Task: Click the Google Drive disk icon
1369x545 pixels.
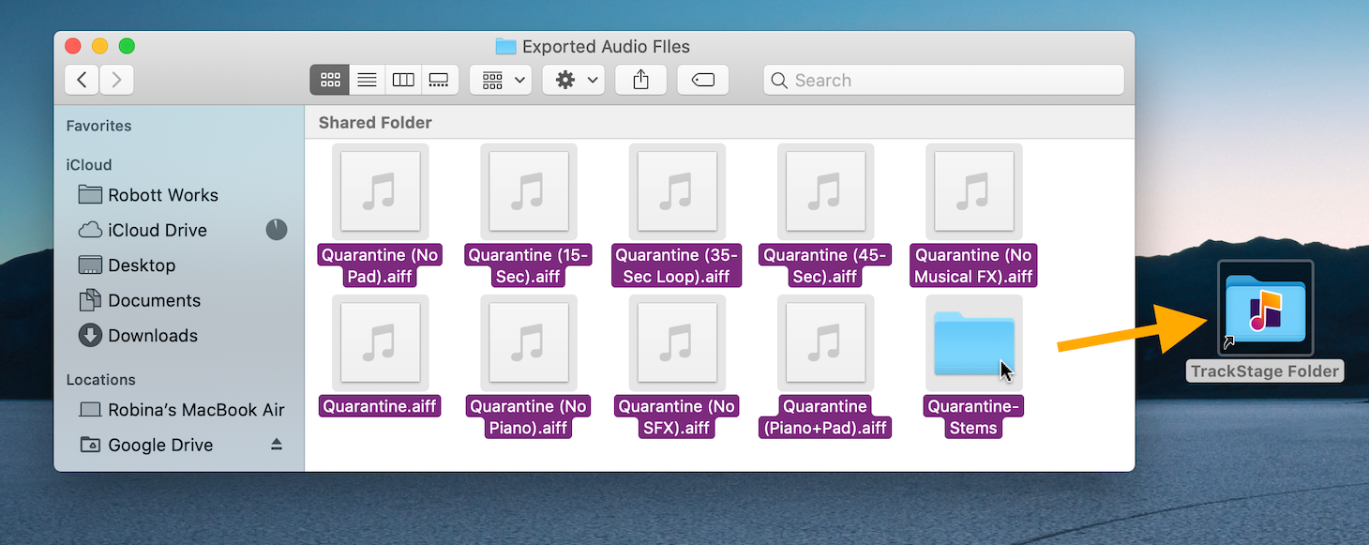Action: pyautogui.click(x=90, y=445)
